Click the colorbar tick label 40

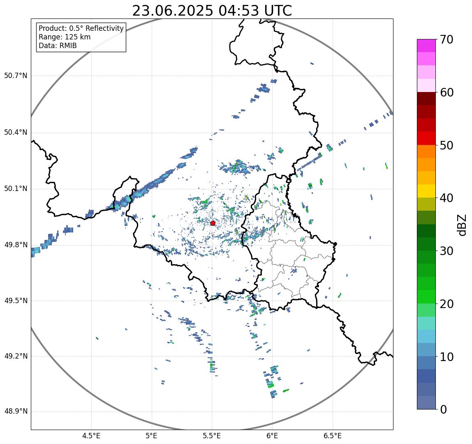(x=447, y=198)
